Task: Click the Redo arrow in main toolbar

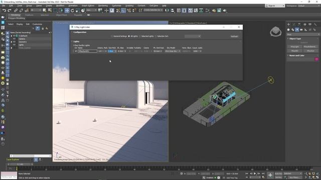Action: (x=10, y=10)
